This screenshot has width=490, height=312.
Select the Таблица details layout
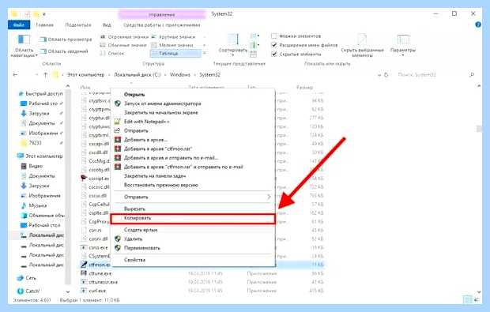coord(175,54)
